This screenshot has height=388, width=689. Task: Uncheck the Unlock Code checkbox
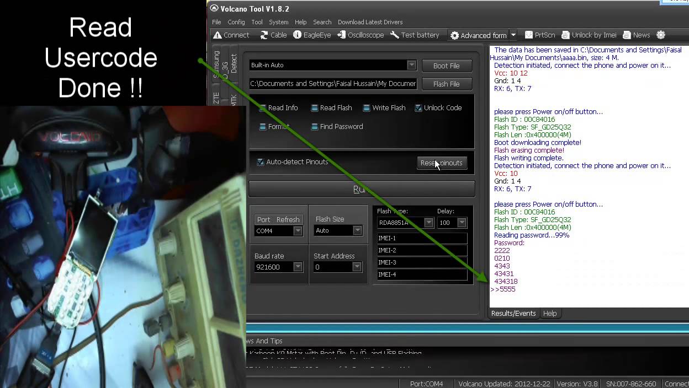[418, 108]
